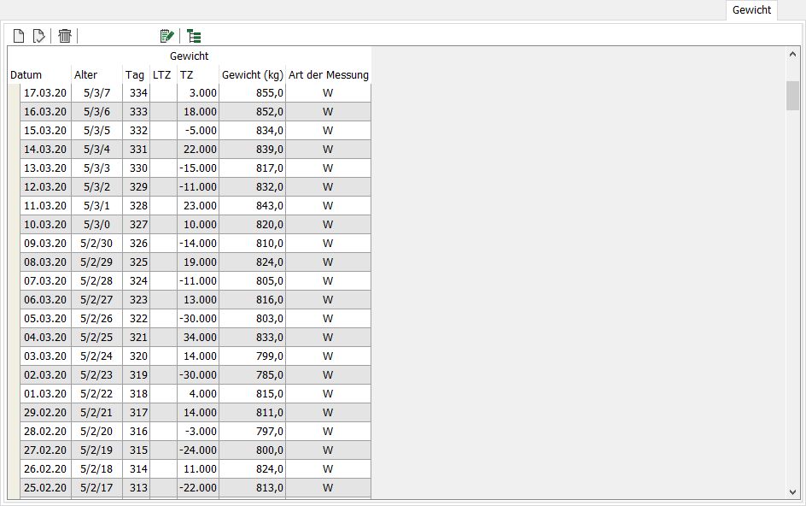Click the notepad with pencil icon

click(167, 36)
